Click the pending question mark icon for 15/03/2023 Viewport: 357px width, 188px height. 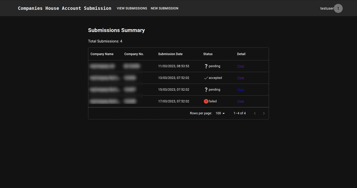click(x=206, y=90)
